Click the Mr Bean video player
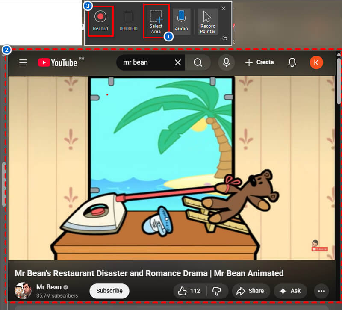This screenshot has height=310, width=342. [171, 168]
